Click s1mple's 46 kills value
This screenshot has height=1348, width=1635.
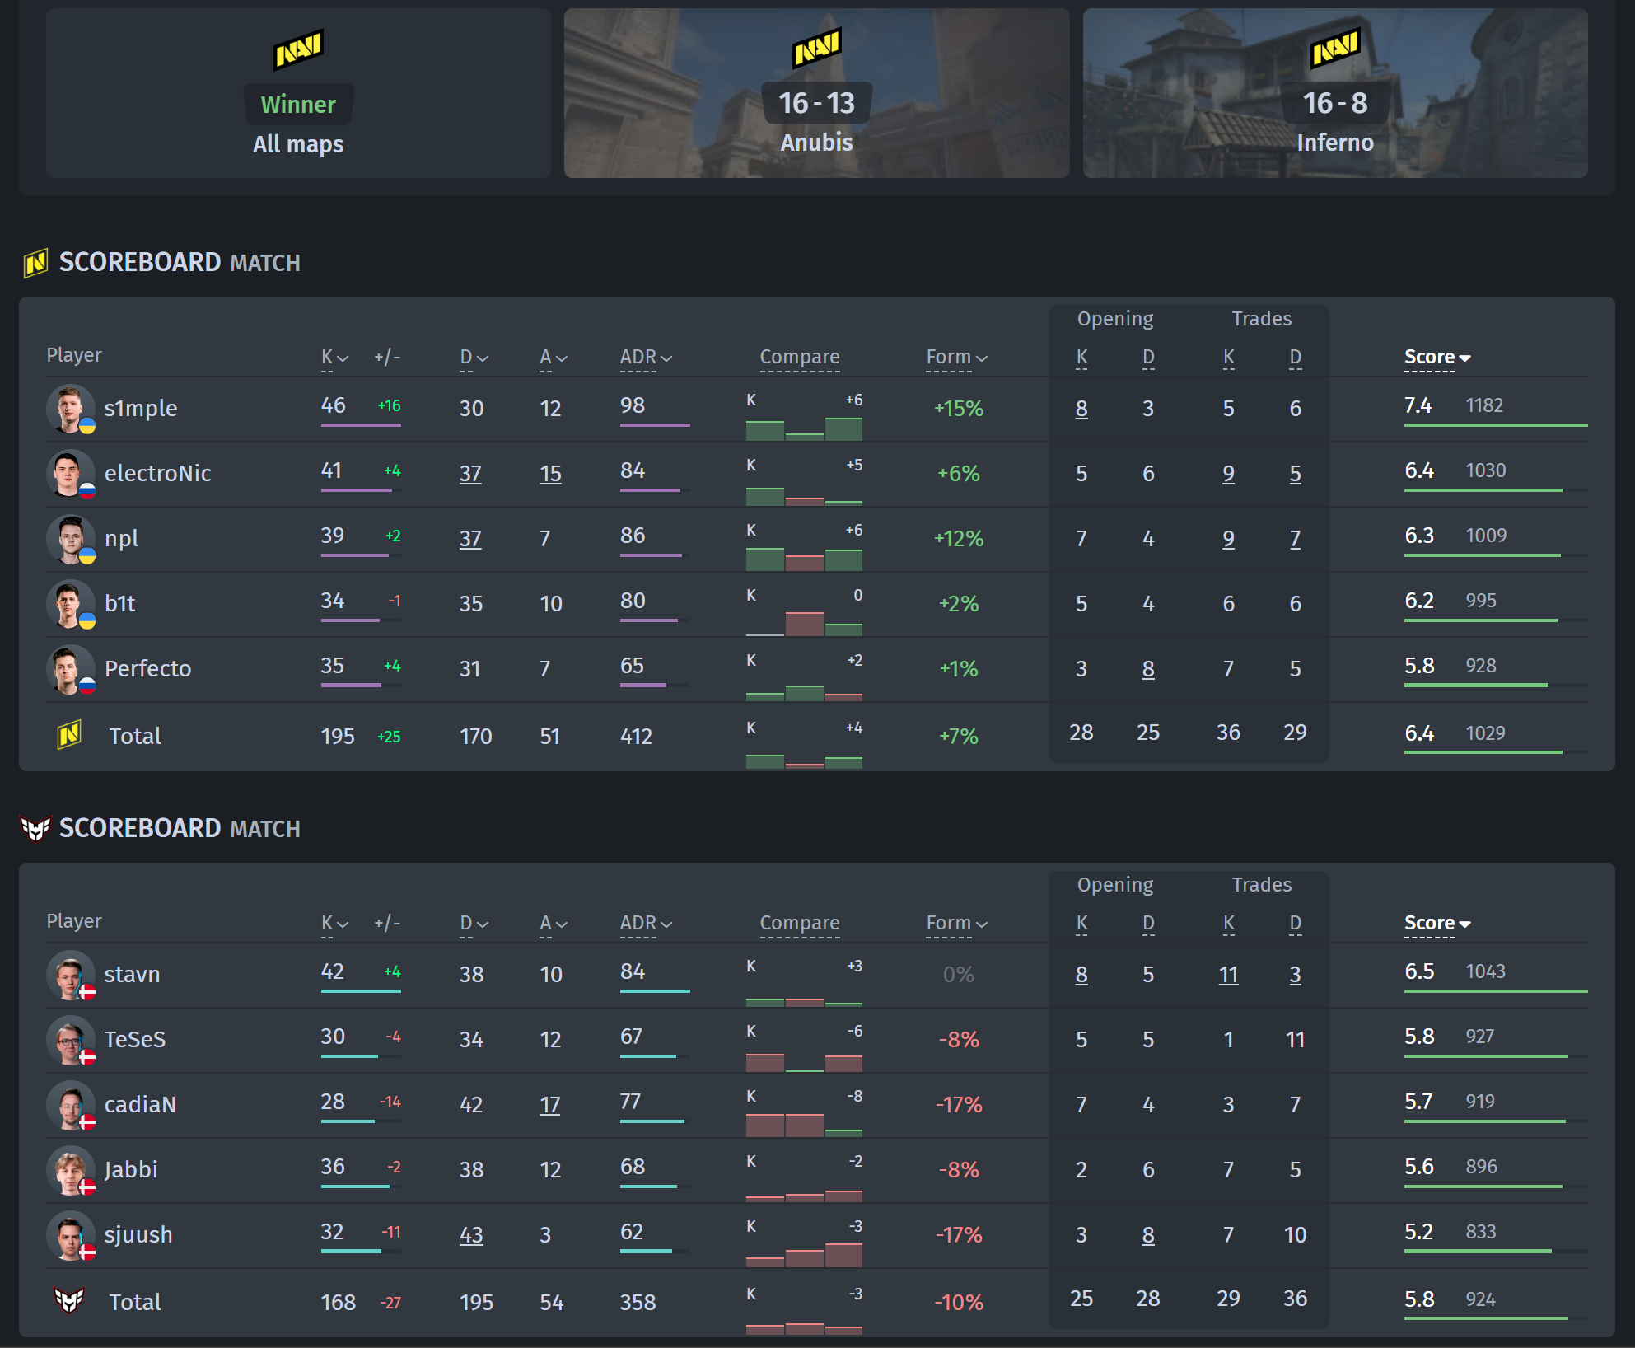click(x=333, y=405)
